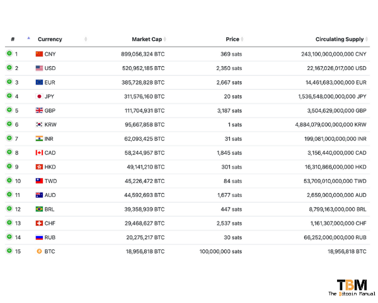Click the Switzerland flag icon beside CHF
The height and width of the screenshot is (303, 378).
point(39,223)
